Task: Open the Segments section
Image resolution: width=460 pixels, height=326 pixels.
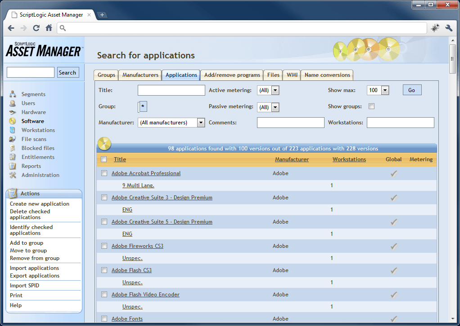Action: [x=33, y=94]
